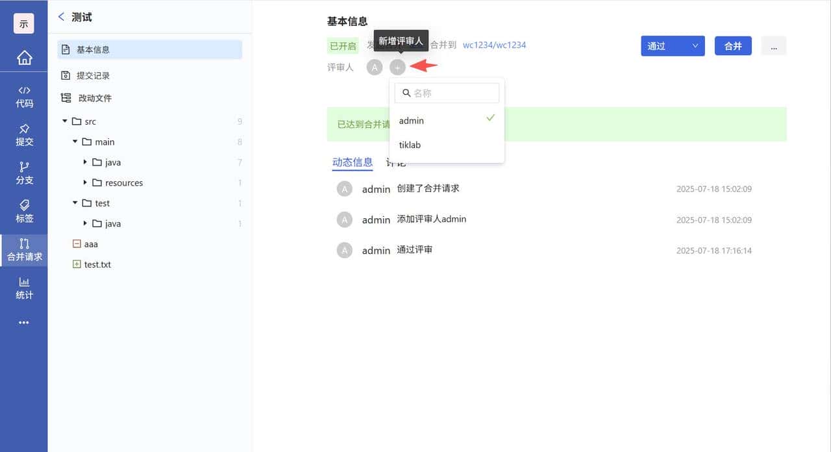Deselect admin as reviewer in the list
The height and width of the screenshot is (452, 831).
(x=412, y=120)
